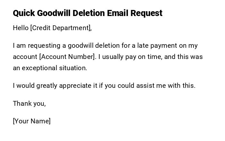Image resolution: width=225 pixels, height=141 pixels.
Task: Click the word 'Quick' in the heading
Action: pyautogui.click(x=24, y=13)
